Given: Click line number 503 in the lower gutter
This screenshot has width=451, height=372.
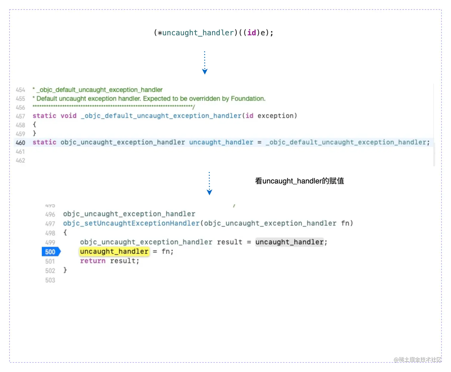Looking at the screenshot, I should pyautogui.click(x=50, y=280).
